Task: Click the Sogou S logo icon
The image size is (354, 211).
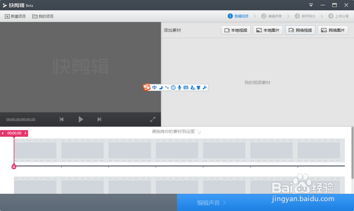Action: point(147,87)
